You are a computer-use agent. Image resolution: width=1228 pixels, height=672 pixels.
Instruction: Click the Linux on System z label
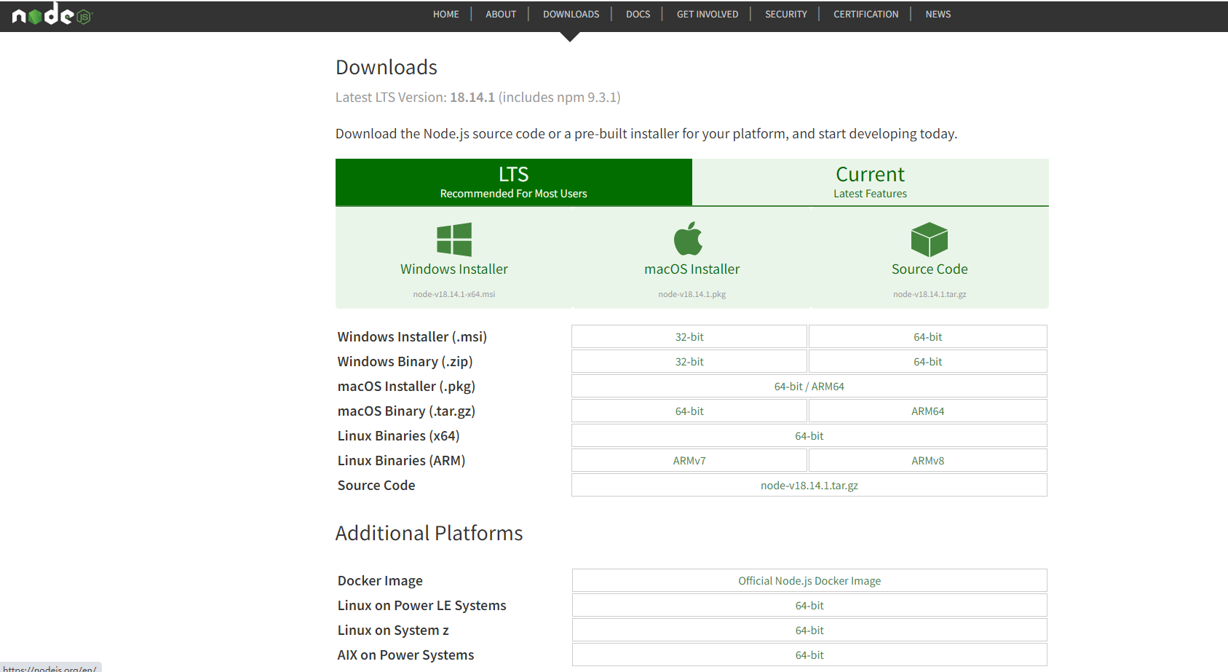(x=393, y=631)
